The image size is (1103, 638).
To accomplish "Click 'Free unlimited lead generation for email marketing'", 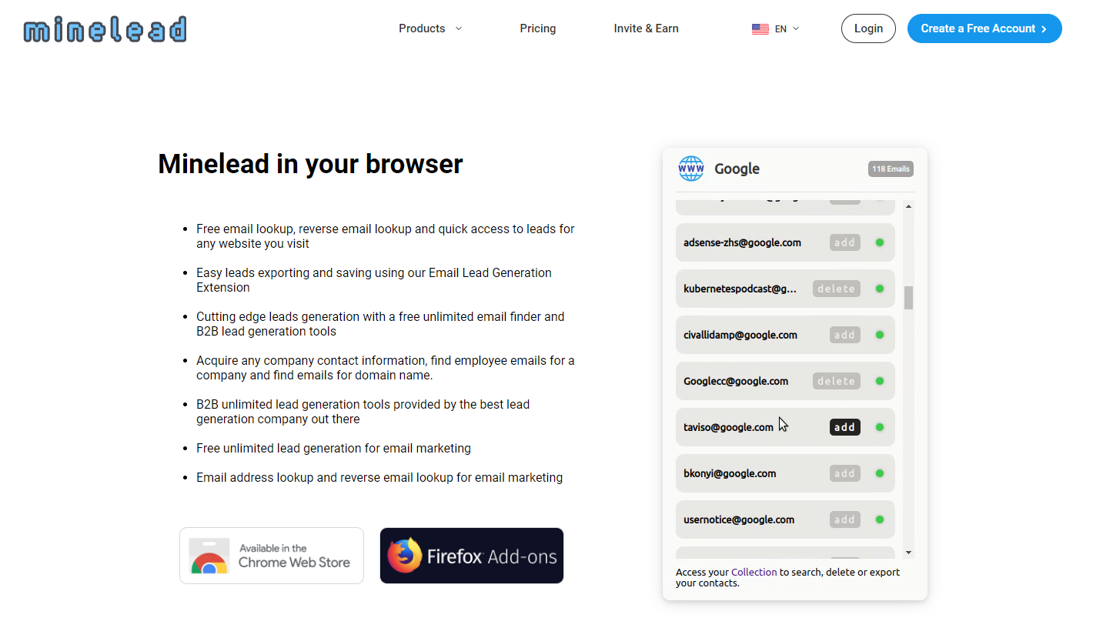I will [x=333, y=448].
